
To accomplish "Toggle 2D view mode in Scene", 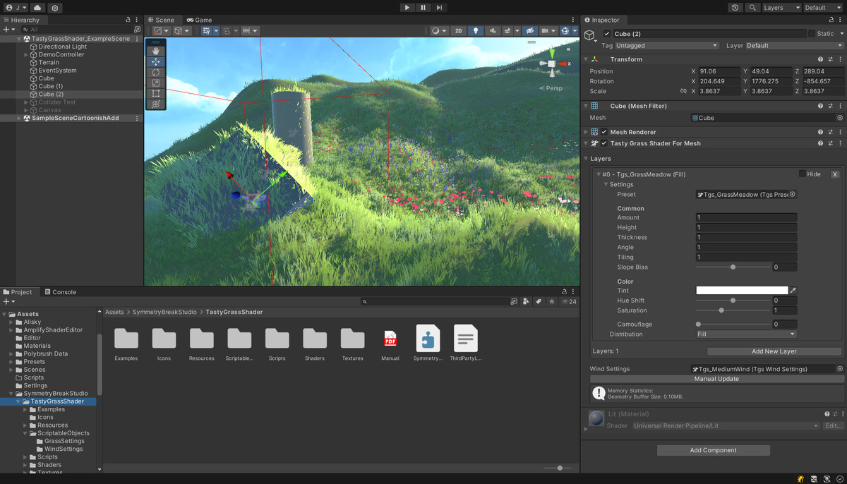I will pos(459,31).
